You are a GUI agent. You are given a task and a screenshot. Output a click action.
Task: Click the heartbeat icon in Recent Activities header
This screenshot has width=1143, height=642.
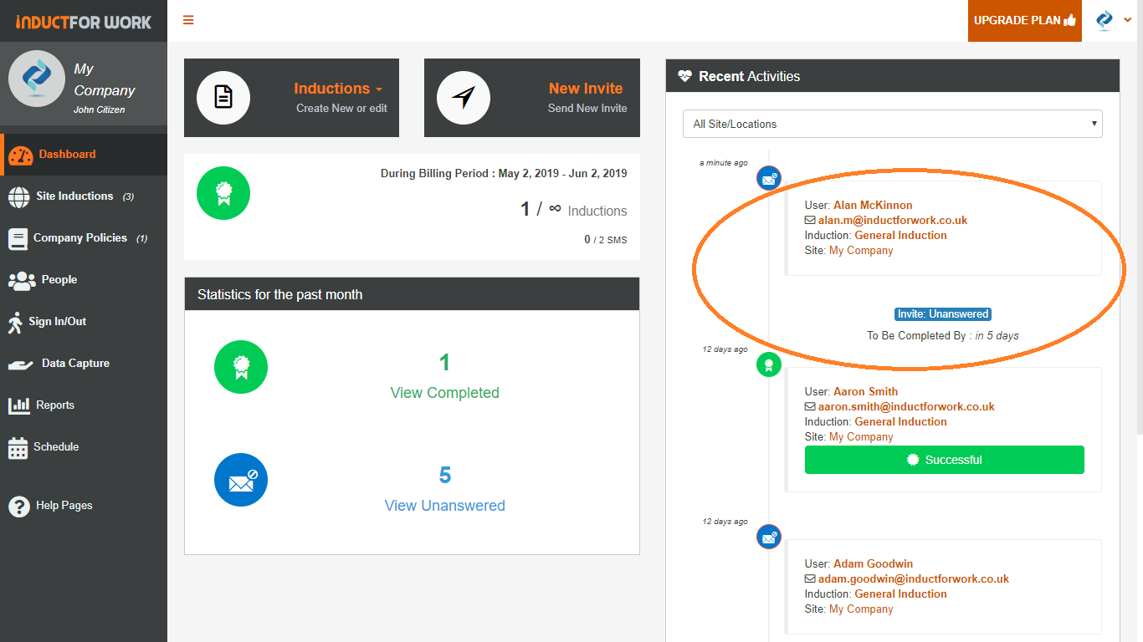coord(685,76)
